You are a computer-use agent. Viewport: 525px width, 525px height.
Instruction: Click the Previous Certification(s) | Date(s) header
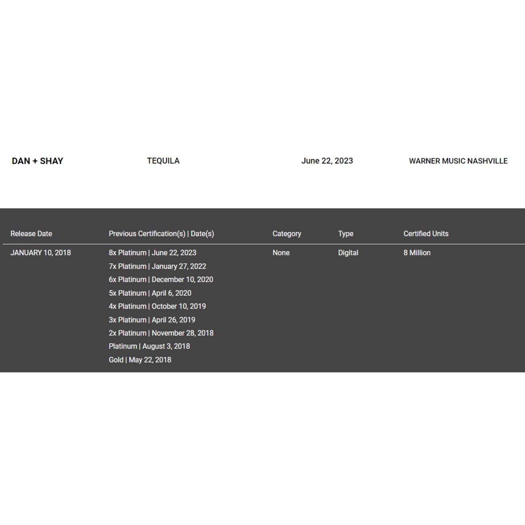coord(162,234)
